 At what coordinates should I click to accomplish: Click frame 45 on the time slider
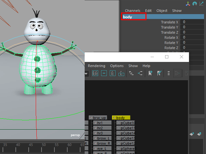click(x=31, y=145)
